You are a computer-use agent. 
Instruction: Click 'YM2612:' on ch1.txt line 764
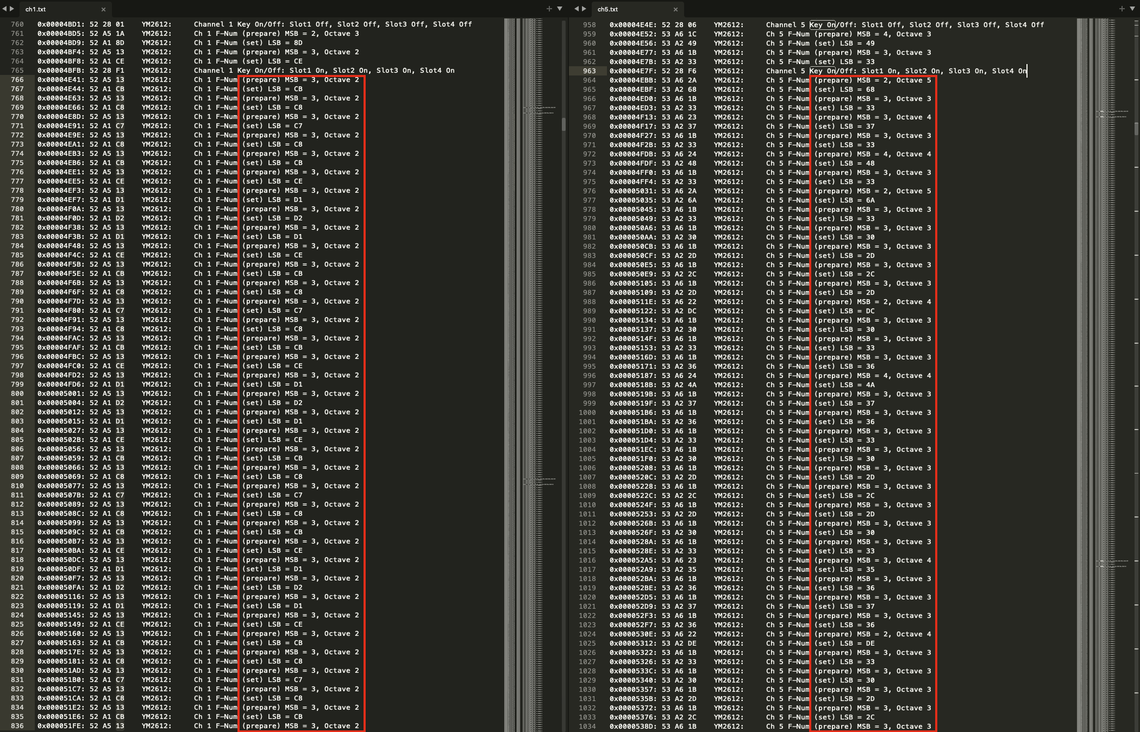tap(157, 61)
